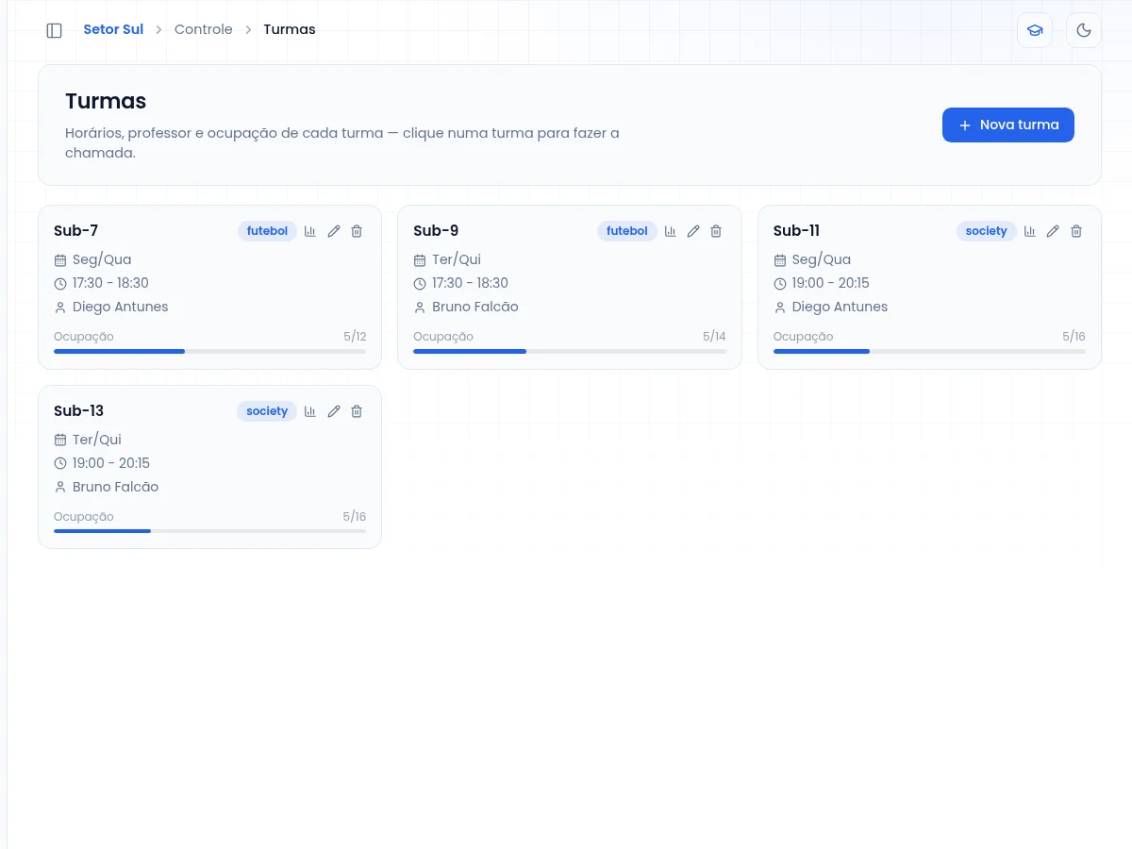Click 5/16 occupancy count on Sub-13

(x=355, y=517)
